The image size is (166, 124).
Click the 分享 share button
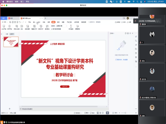(129, 22)
